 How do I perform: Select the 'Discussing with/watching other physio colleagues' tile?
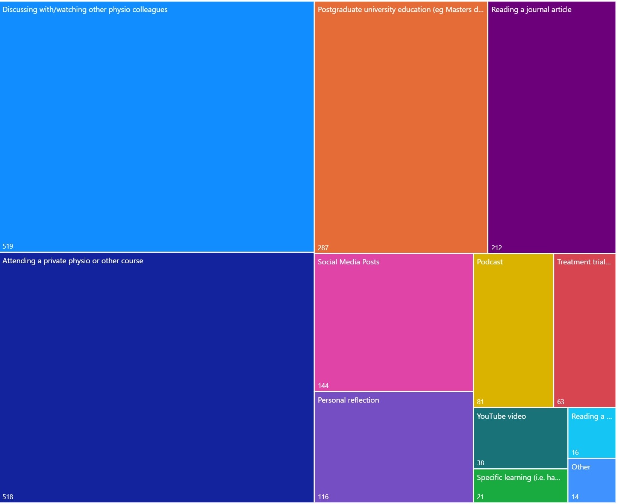[157, 127]
